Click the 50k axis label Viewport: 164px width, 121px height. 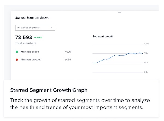pos(146,63)
